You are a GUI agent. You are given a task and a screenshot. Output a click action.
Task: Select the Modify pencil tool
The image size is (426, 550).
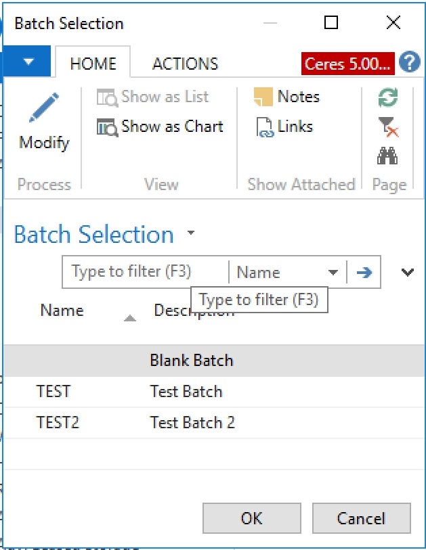43,120
